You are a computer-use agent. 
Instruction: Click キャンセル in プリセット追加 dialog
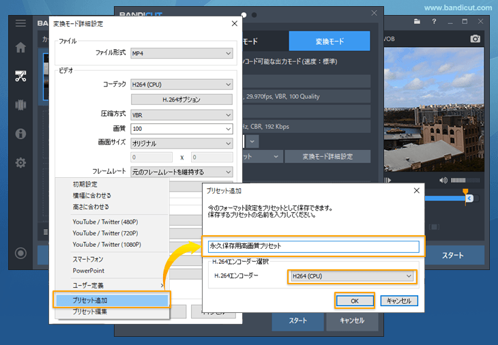click(399, 301)
